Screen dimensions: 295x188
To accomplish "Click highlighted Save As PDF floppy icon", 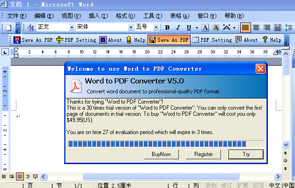I will pyautogui.click(x=169, y=40).
